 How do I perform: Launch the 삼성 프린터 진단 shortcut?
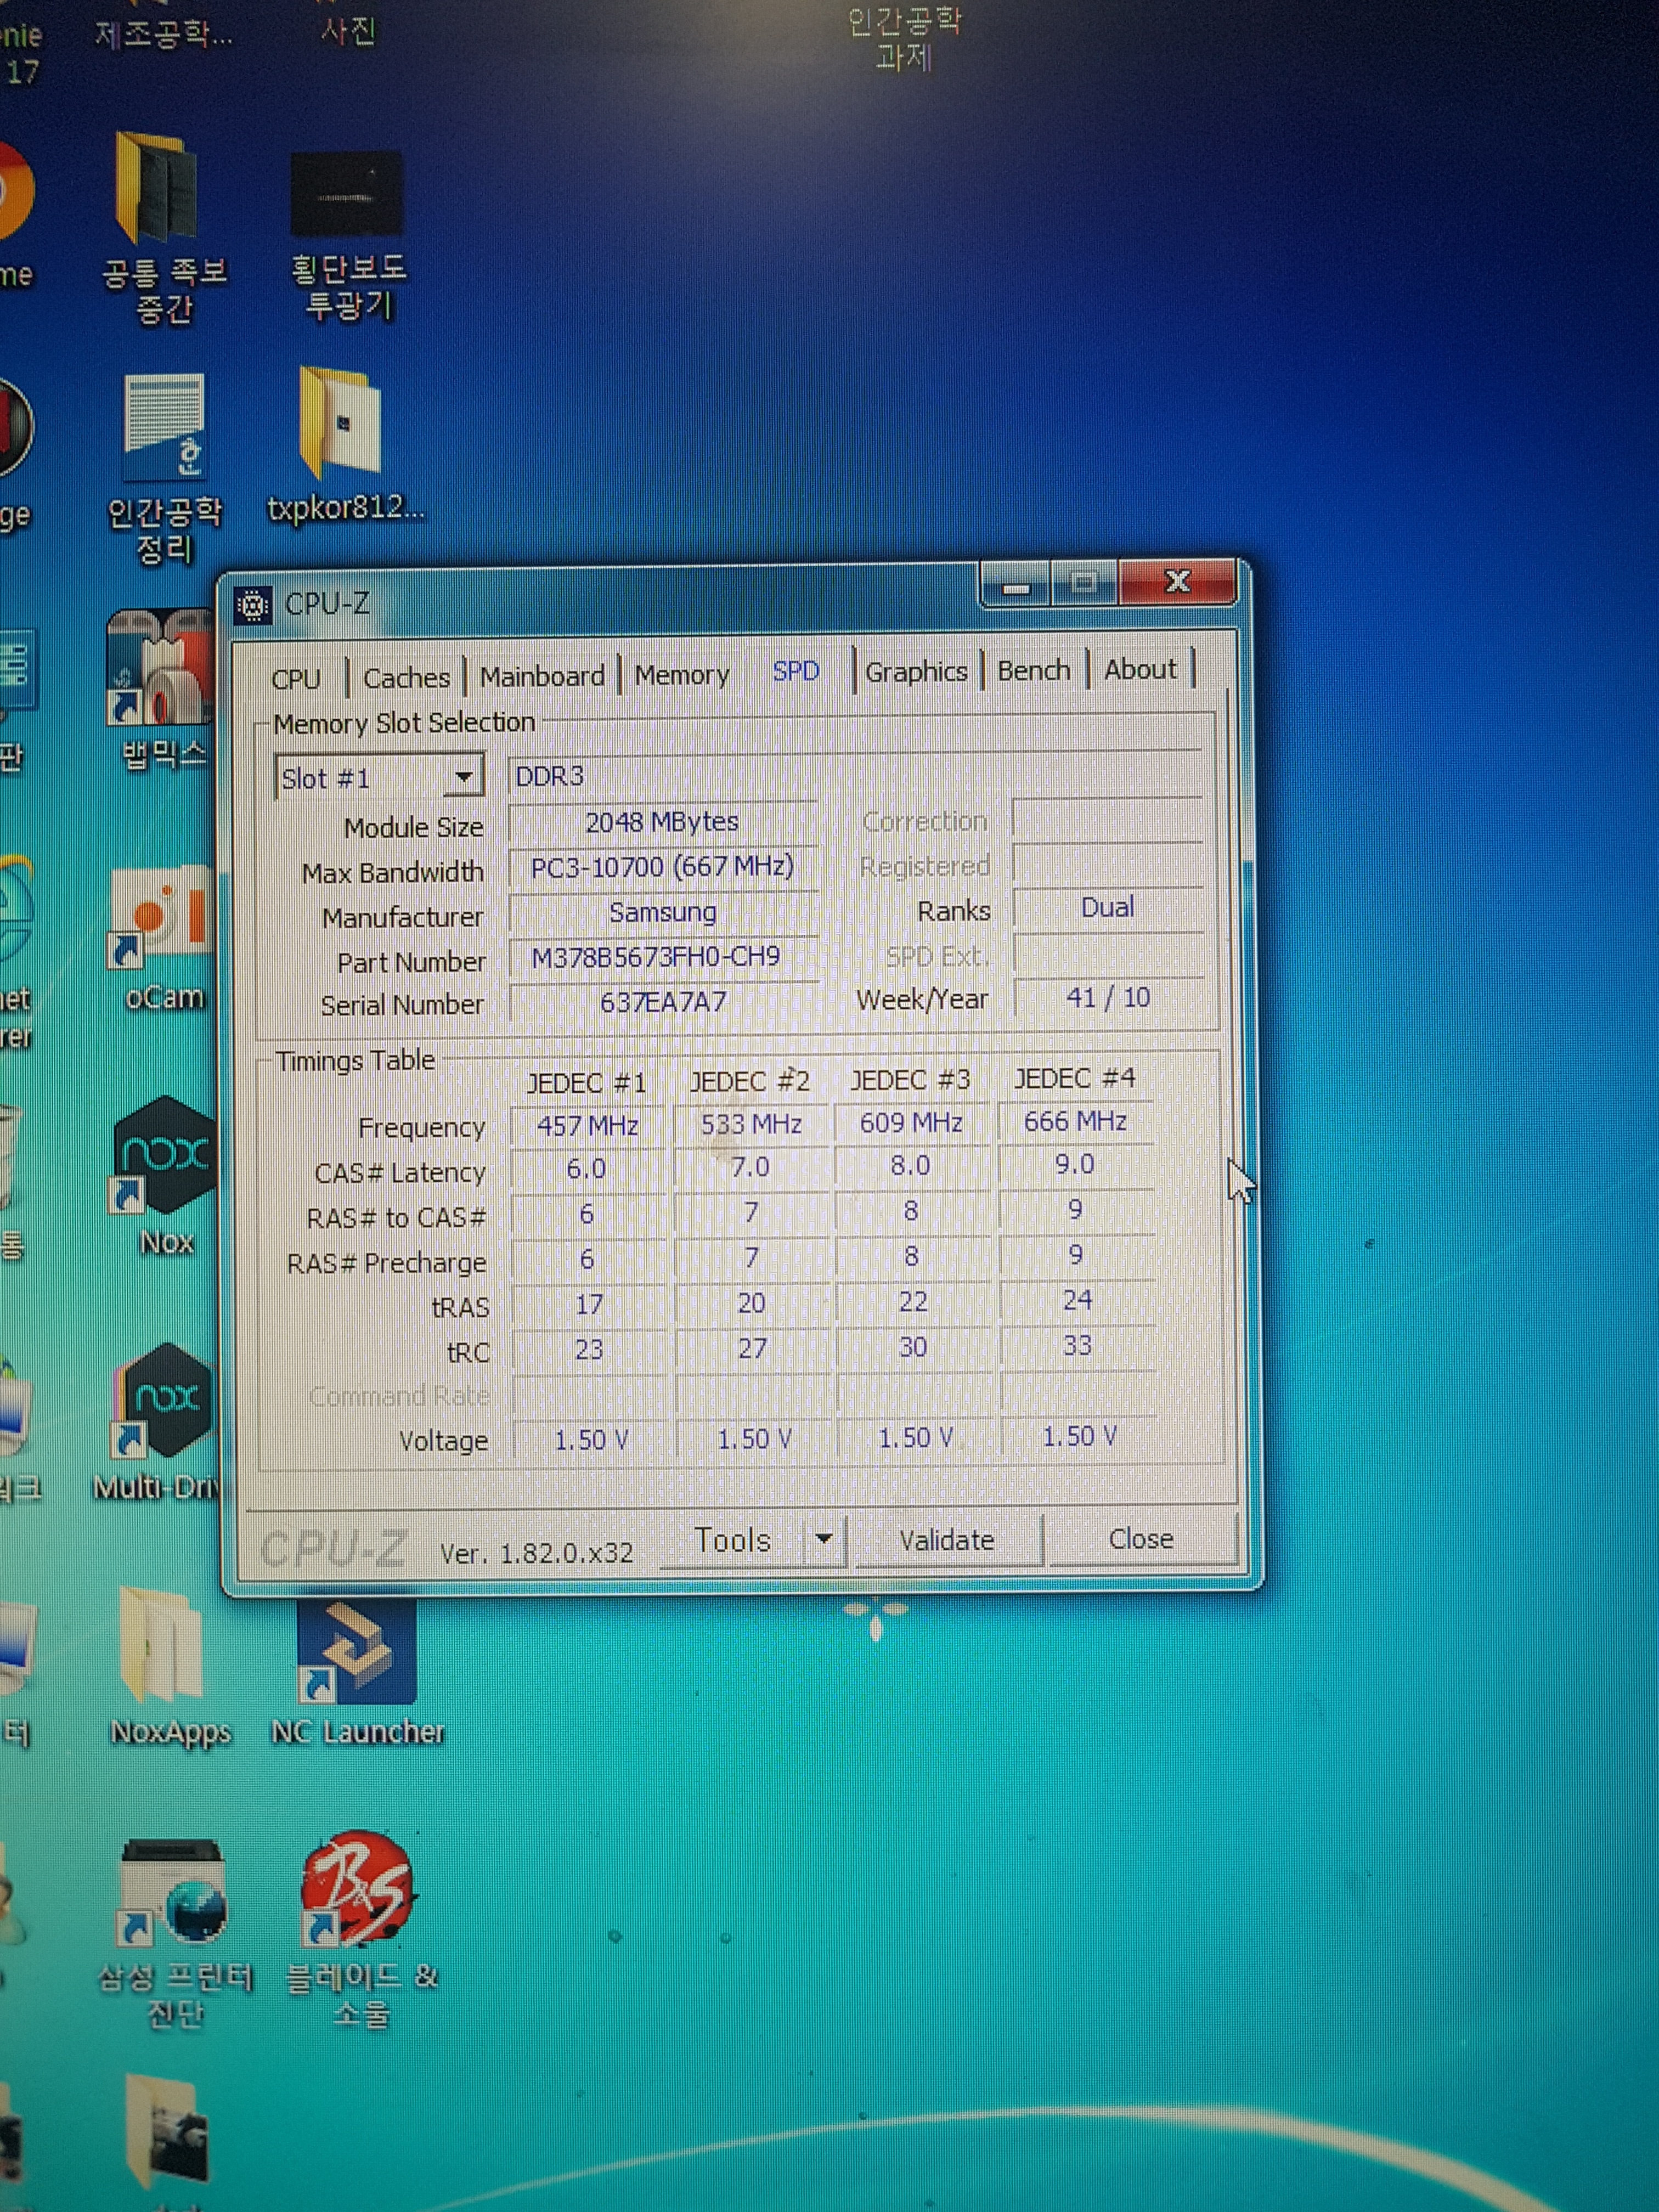tap(172, 1894)
